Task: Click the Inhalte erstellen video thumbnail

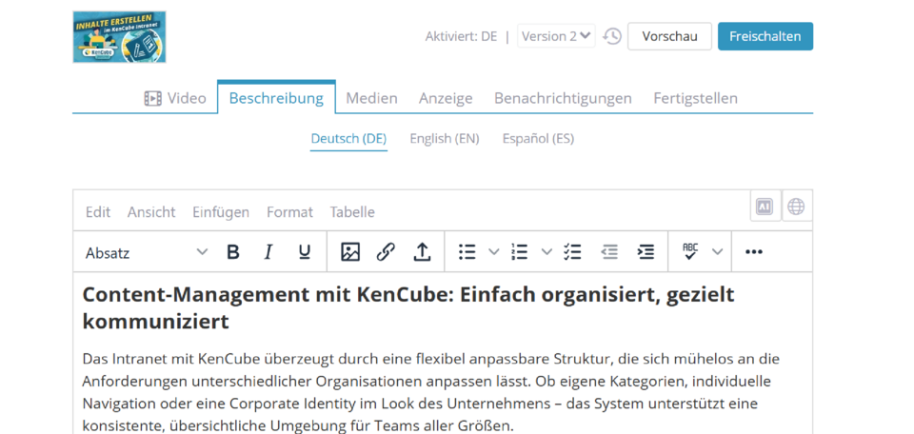Action: coord(119,37)
